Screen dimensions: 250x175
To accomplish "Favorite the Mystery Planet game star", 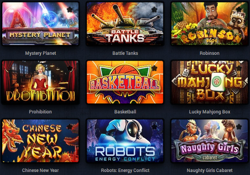I will 70,10.
